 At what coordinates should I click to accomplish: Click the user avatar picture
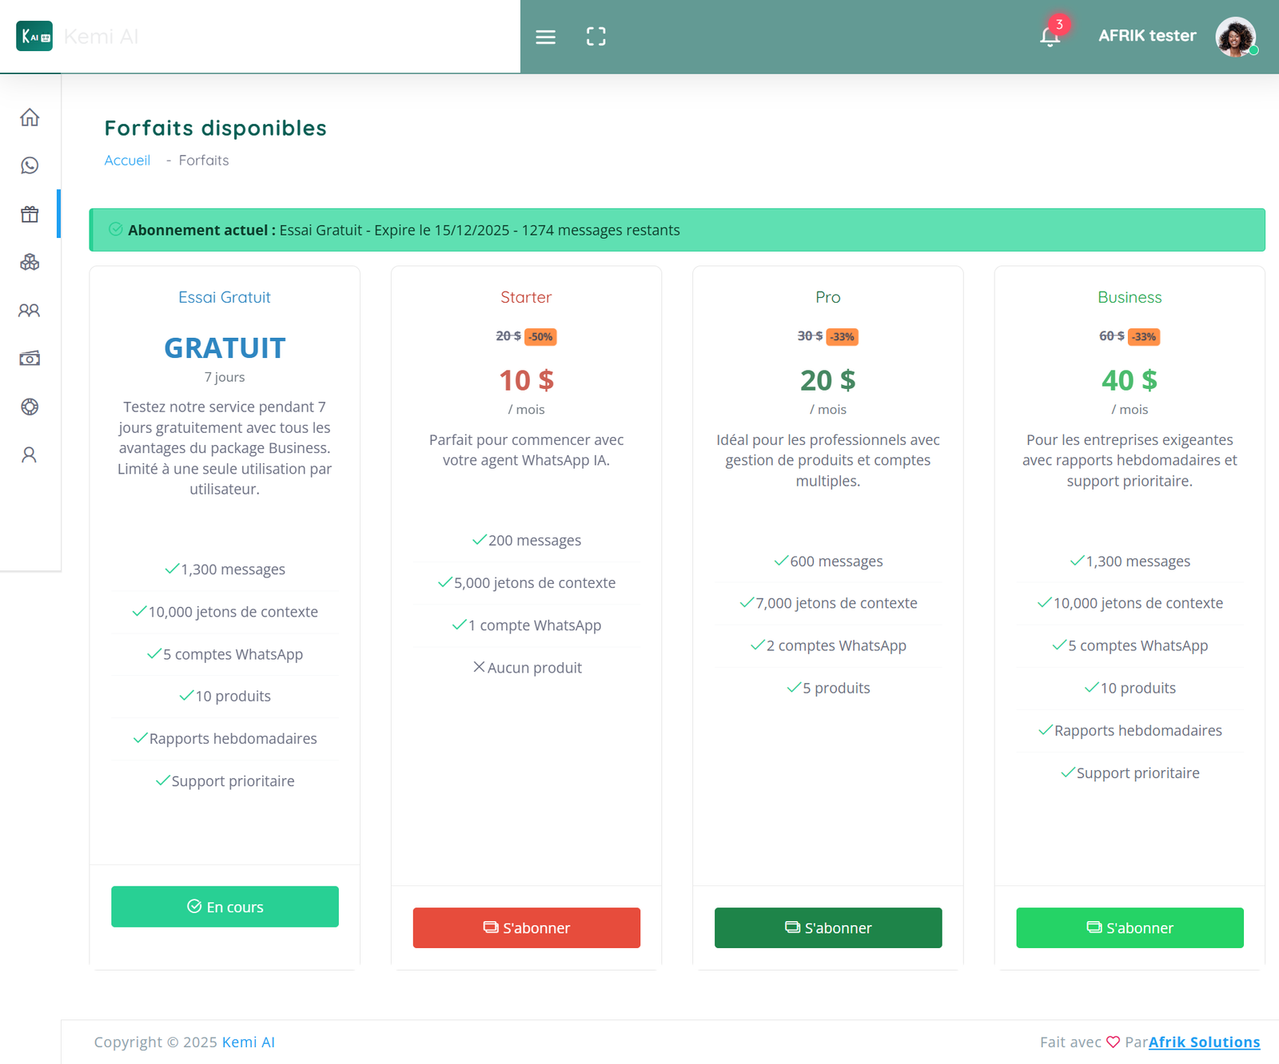[1235, 37]
